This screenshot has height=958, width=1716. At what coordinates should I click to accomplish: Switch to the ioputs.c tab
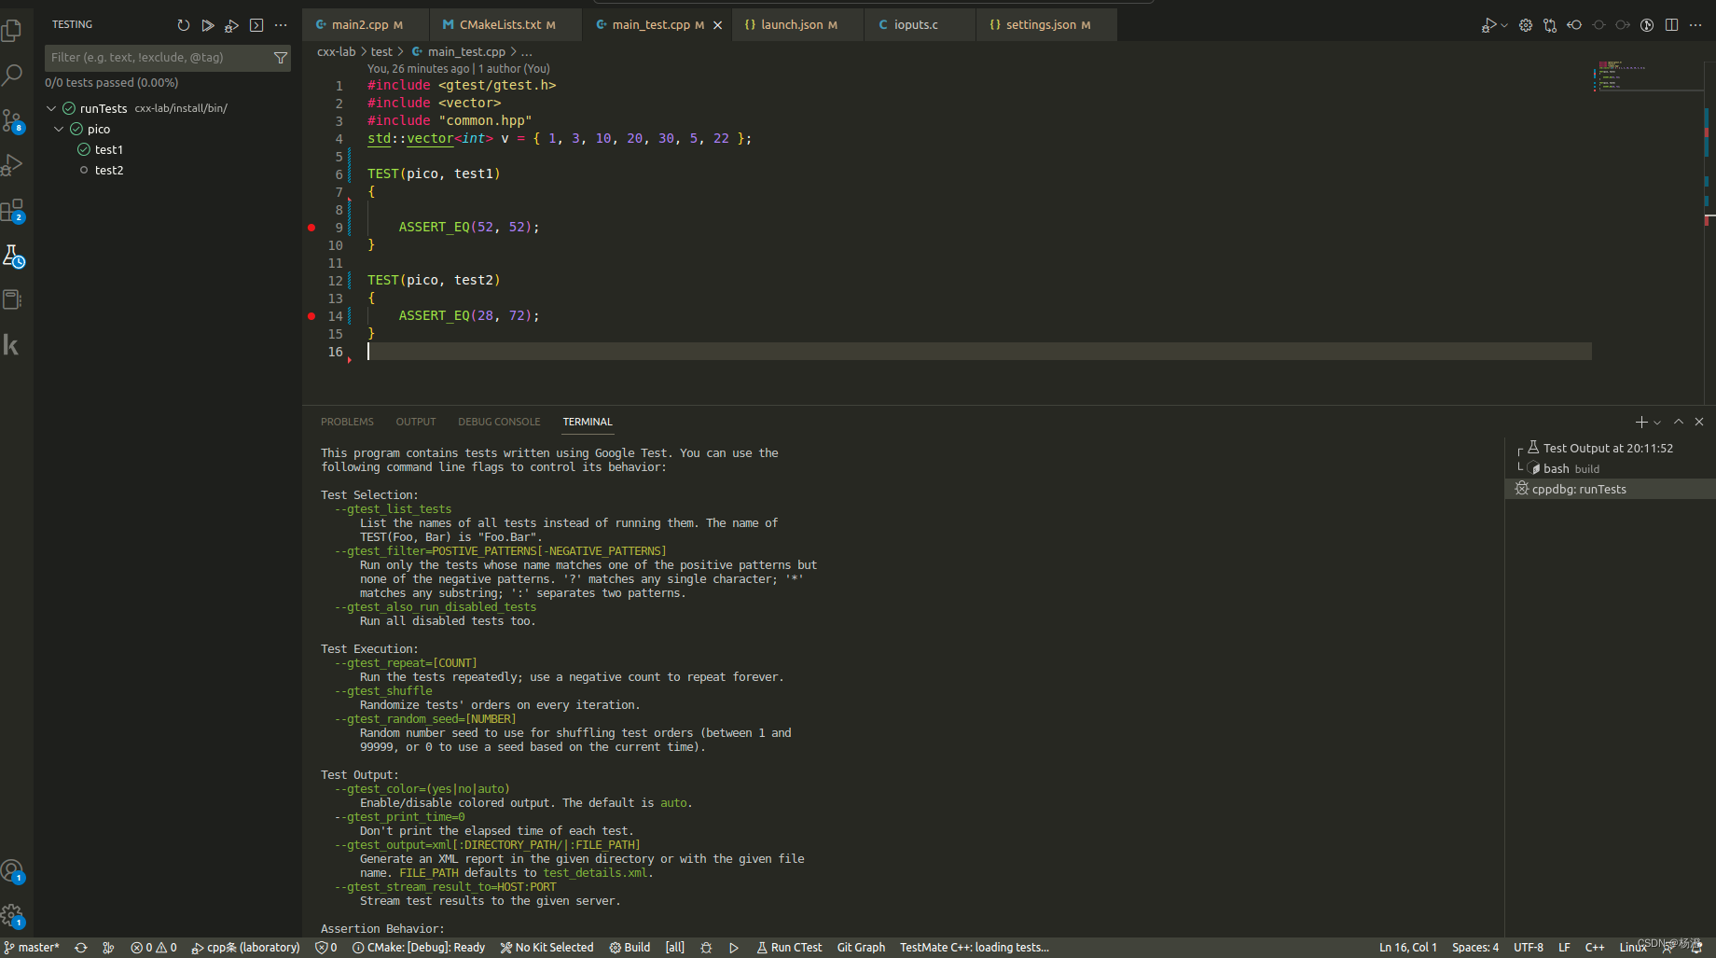pos(920,25)
